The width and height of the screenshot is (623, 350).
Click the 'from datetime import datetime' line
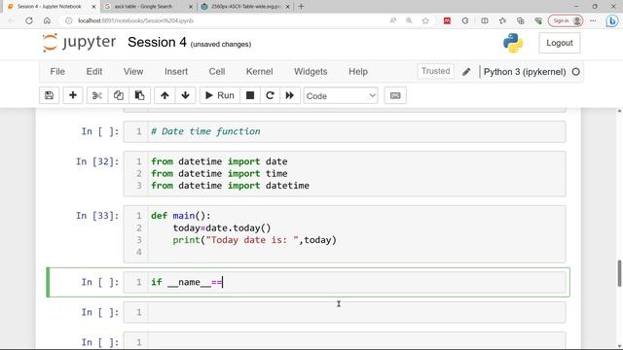click(230, 186)
